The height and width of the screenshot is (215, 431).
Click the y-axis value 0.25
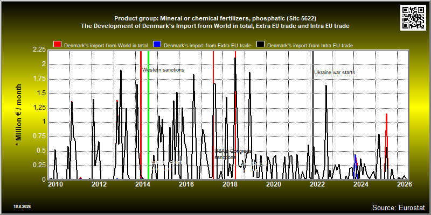[x=39, y=165]
